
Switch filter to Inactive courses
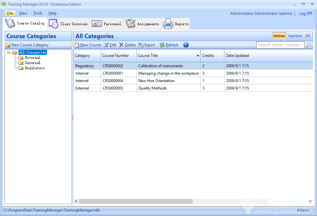[295, 36]
